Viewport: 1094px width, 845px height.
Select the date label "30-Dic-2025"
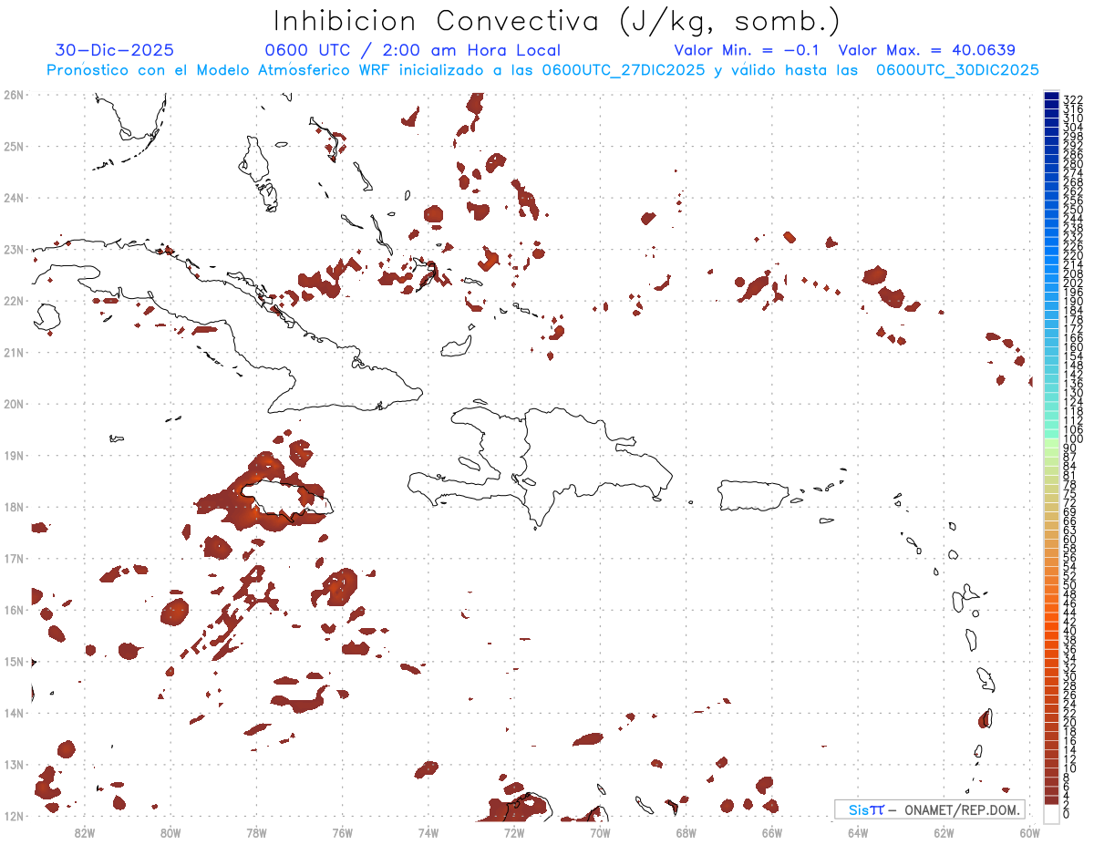[115, 50]
